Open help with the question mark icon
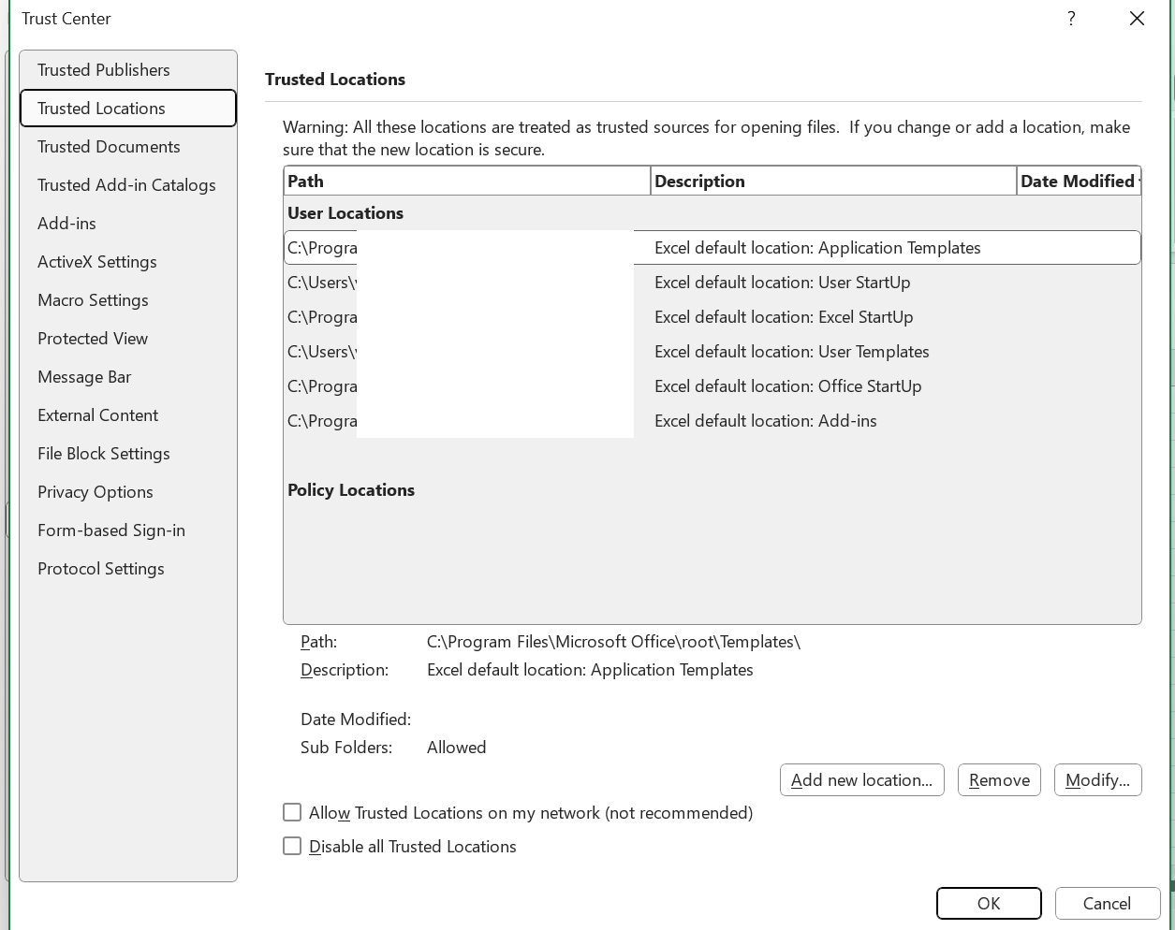The image size is (1175, 930). 1071,19
